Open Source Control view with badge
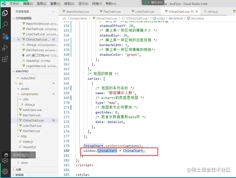Viewport: 236px width, 178px height. coord(5,36)
